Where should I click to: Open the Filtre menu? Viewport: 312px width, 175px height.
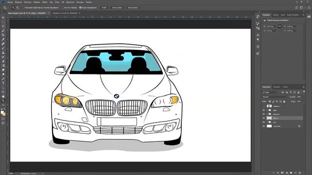[x=57, y=2]
